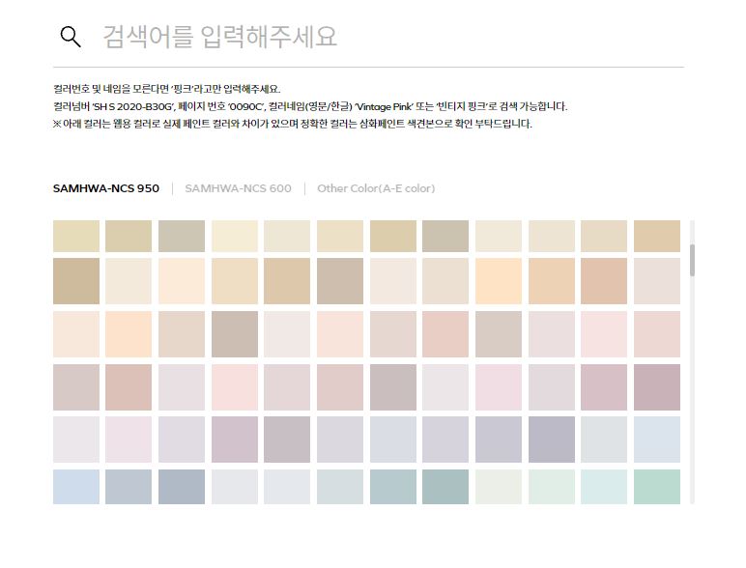This screenshot has height=568, width=746.
Task: Select the mint green swatch ending the bottom row
Action: coord(657,487)
